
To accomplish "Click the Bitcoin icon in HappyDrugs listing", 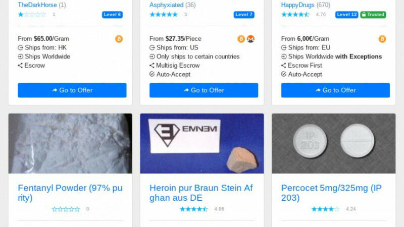I will point(382,39).
